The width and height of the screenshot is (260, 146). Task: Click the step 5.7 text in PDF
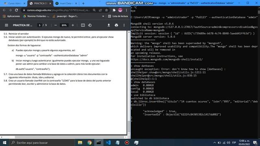coord(56,76)
